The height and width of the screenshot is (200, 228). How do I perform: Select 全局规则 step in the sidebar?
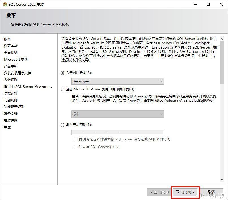11,53
